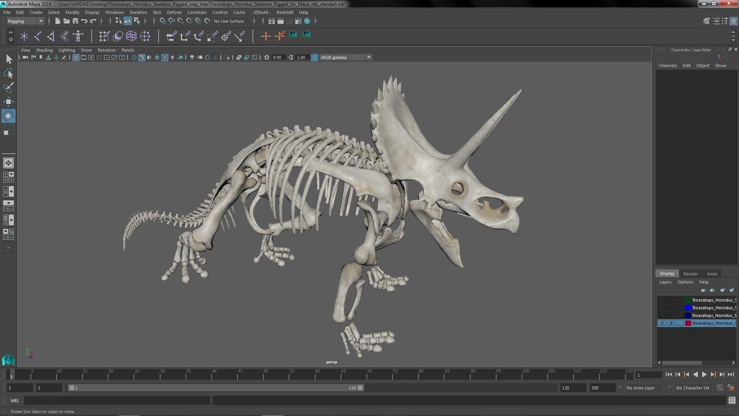The height and width of the screenshot is (416, 739).
Task: Click the Parent constraint icon on shelf
Action: tap(171, 36)
